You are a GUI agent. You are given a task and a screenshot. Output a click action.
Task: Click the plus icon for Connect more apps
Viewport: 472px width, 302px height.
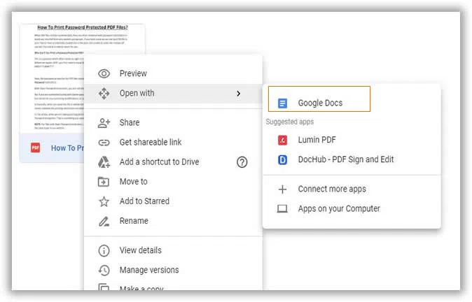pos(282,189)
